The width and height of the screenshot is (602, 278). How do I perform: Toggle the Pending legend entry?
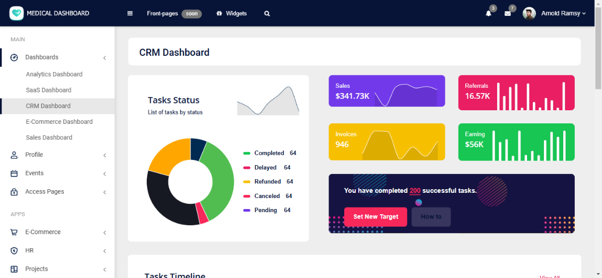click(265, 210)
